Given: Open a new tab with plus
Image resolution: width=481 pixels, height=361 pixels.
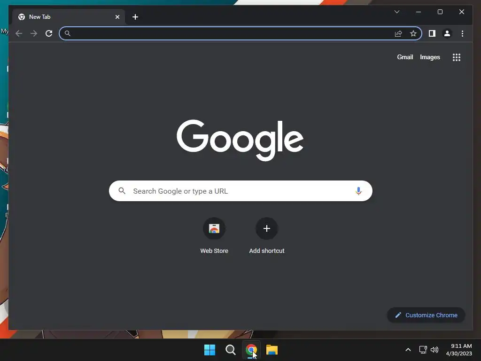Looking at the screenshot, I should tap(135, 17).
